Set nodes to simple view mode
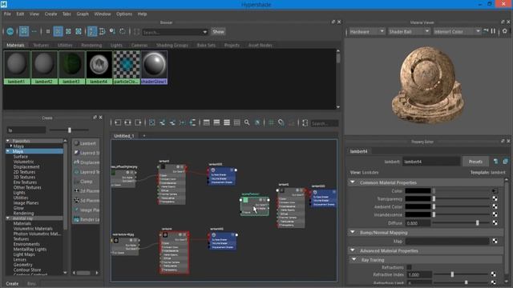Viewport: 513px width, 288px height. (206, 122)
